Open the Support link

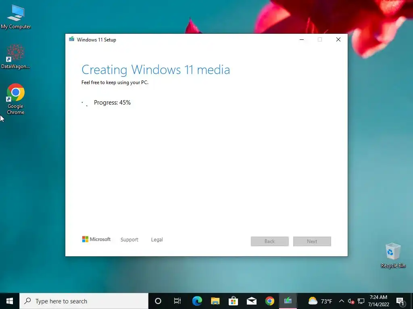pyautogui.click(x=129, y=240)
